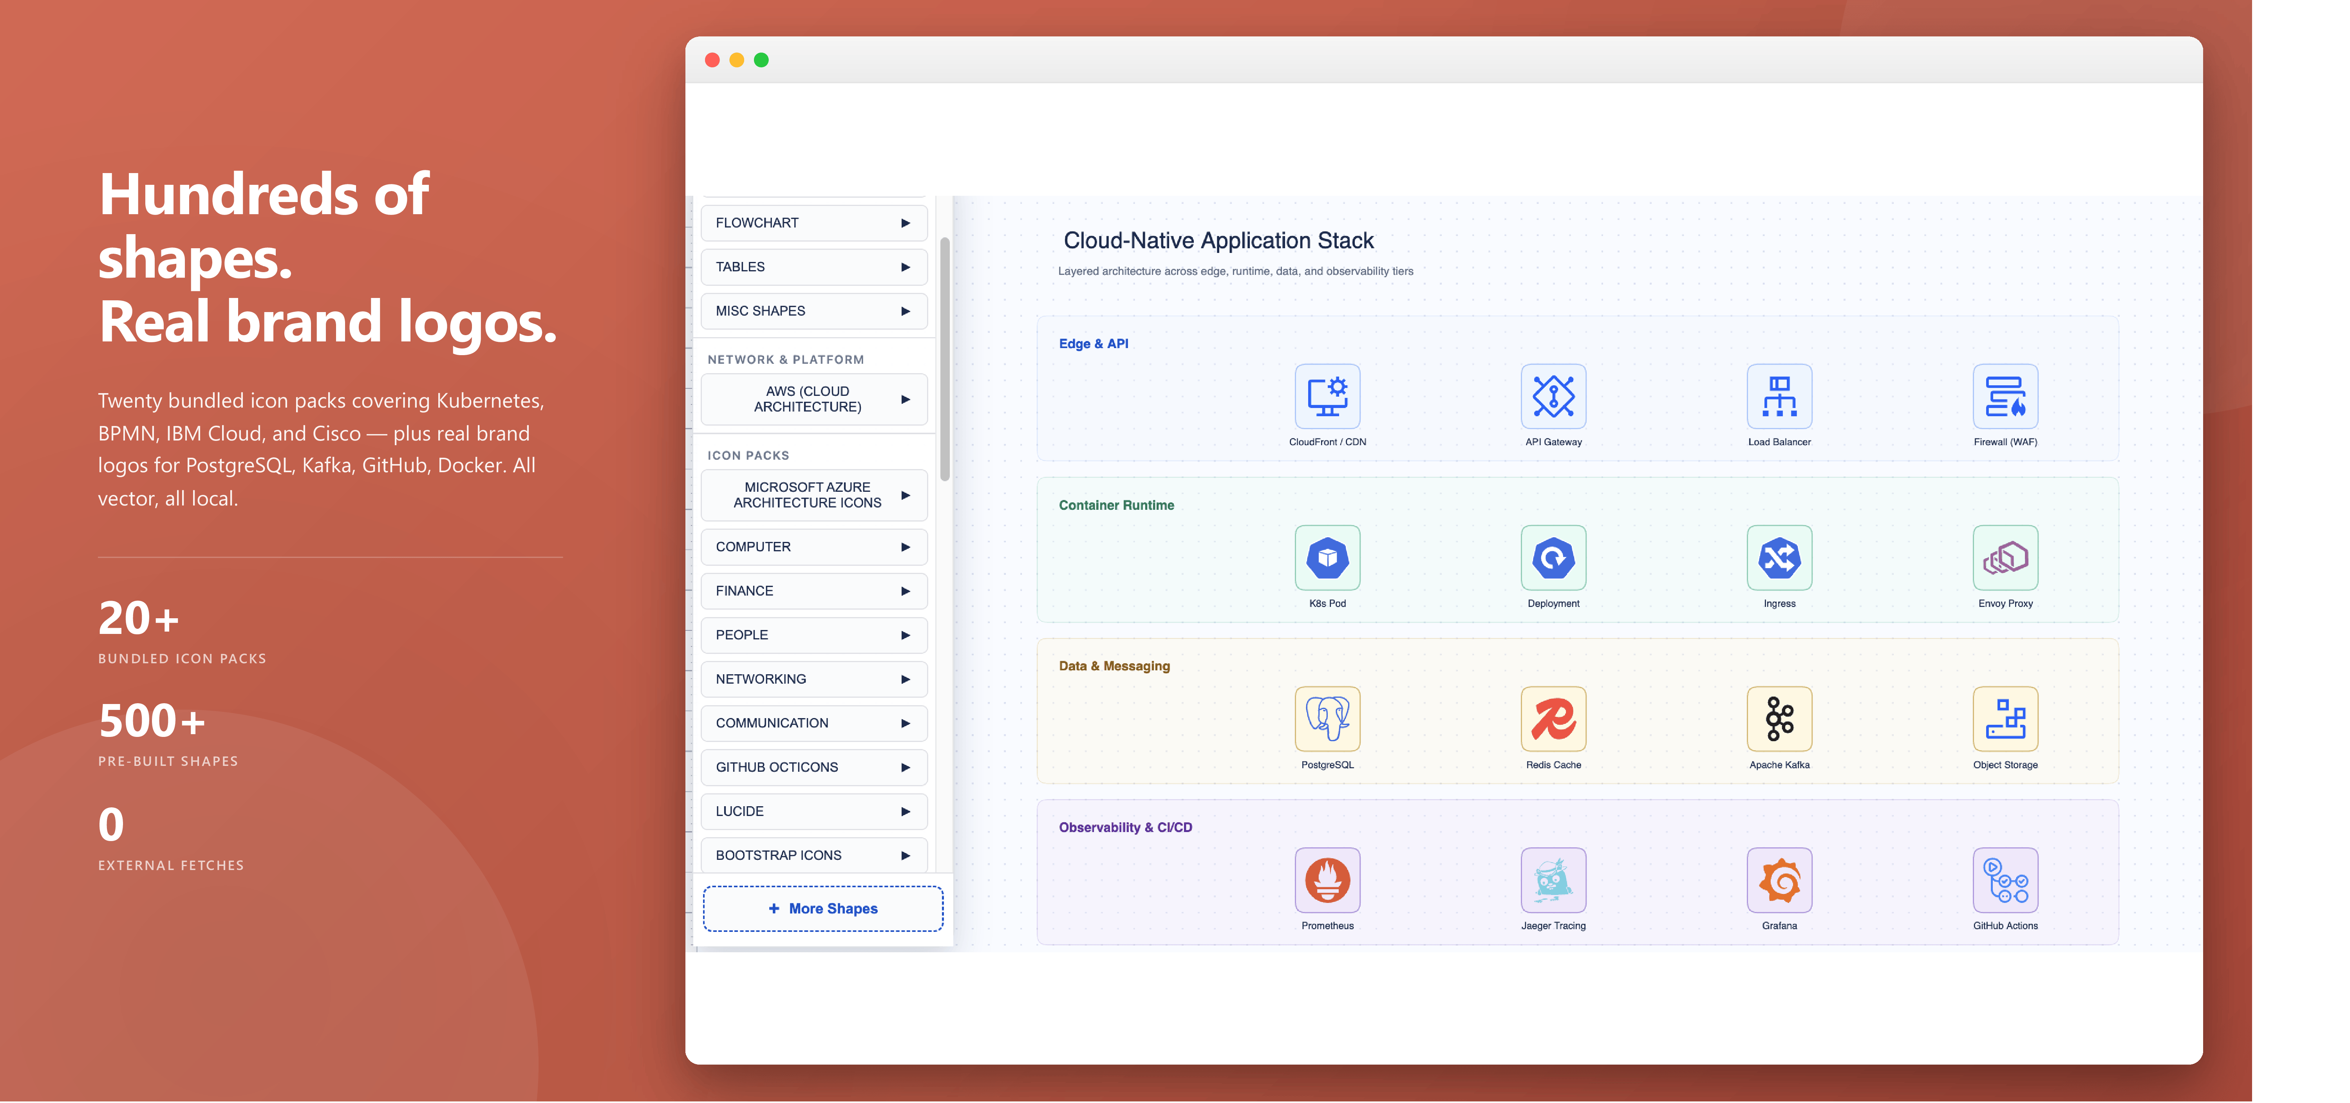Click the K8s Pod icon
This screenshot has width=2350, height=1103.
coord(1327,558)
